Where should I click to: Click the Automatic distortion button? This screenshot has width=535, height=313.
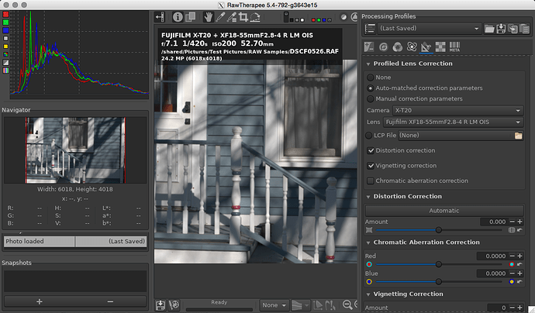click(444, 211)
